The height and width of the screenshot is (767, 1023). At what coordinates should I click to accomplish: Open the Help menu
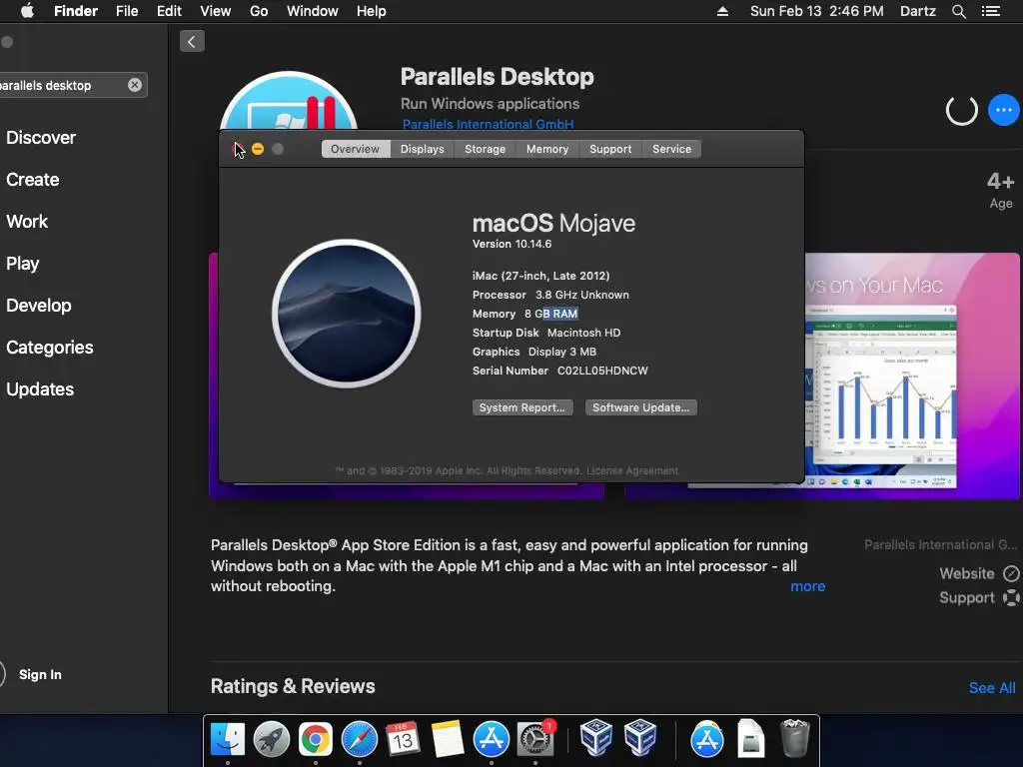372,11
